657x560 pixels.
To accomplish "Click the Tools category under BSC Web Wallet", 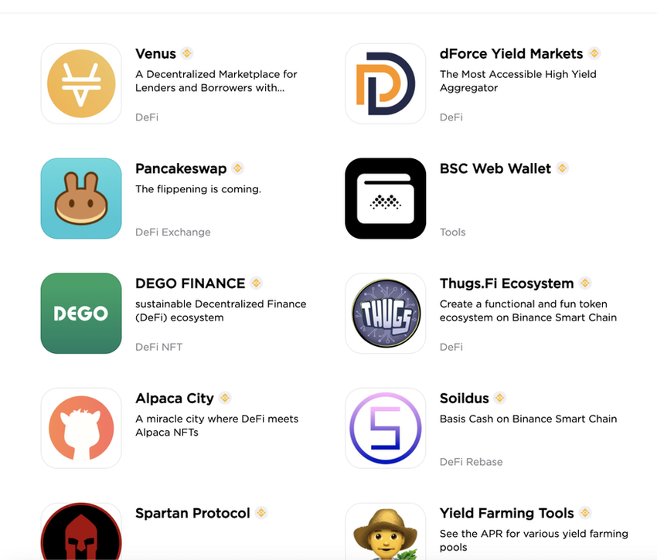I will tap(452, 232).
